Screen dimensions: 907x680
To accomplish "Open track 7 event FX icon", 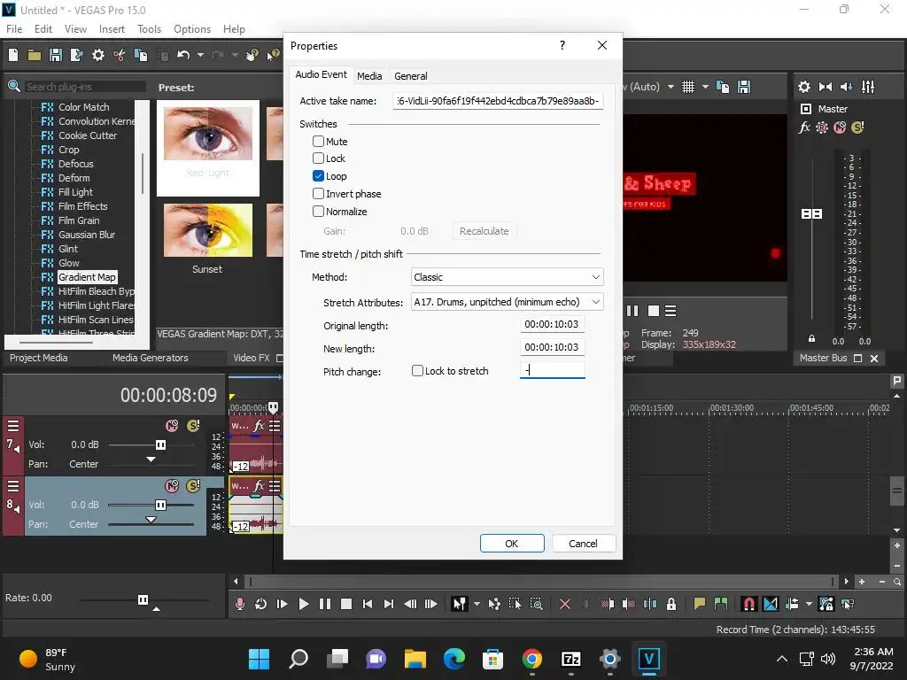I will coord(260,426).
